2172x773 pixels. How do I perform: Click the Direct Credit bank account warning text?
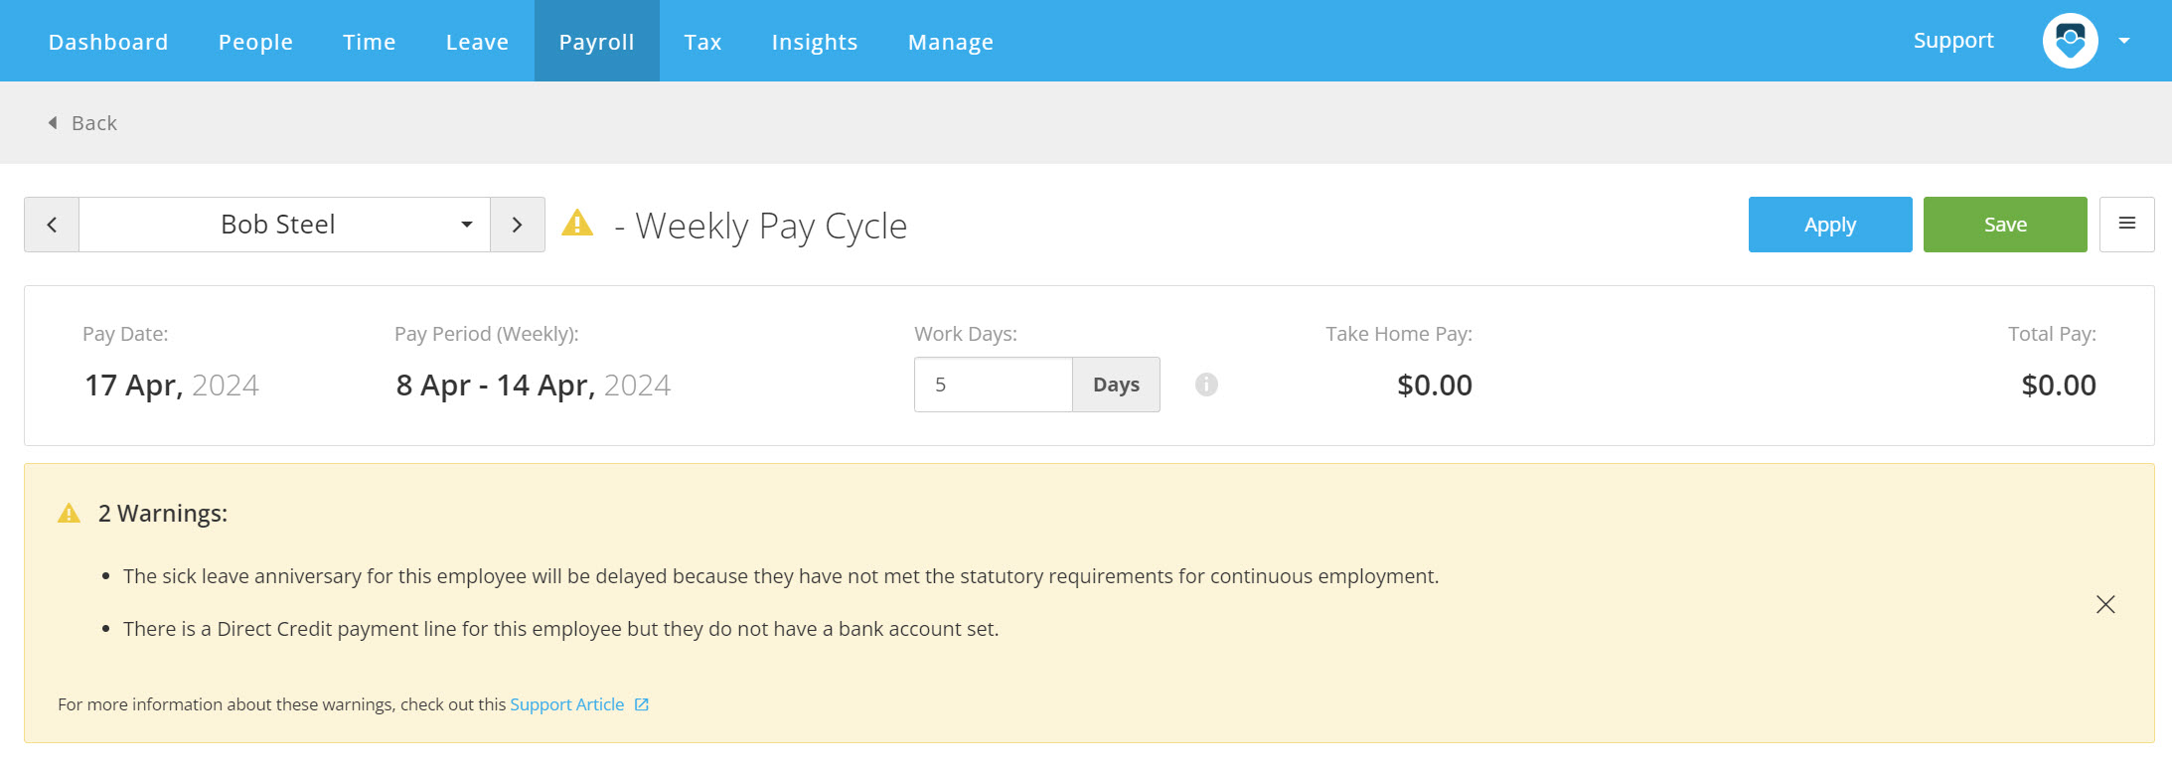561,629
